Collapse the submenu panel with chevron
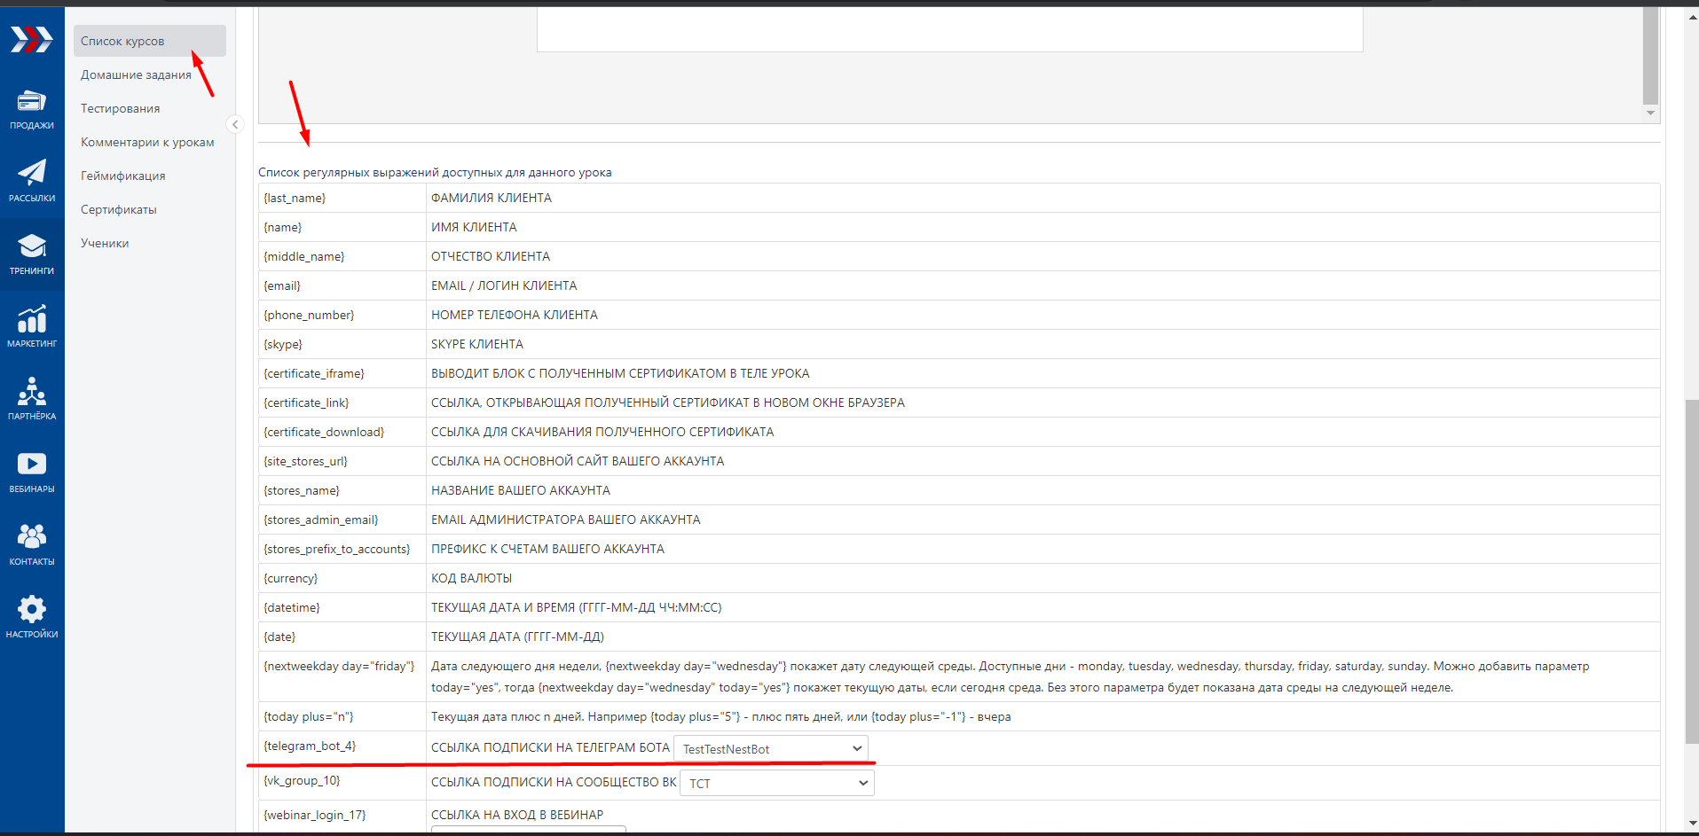Image resolution: width=1699 pixels, height=836 pixels. 235,124
